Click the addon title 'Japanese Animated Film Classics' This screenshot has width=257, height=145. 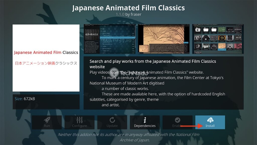click(128, 8)
